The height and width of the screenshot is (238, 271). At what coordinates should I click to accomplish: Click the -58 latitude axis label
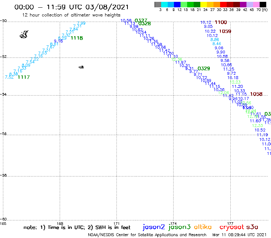coord(3,175)
